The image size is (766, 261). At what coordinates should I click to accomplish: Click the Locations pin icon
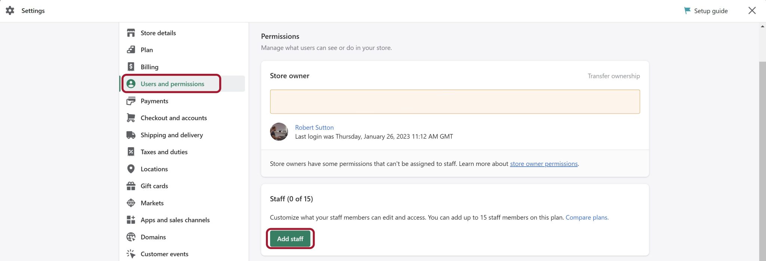131,169
